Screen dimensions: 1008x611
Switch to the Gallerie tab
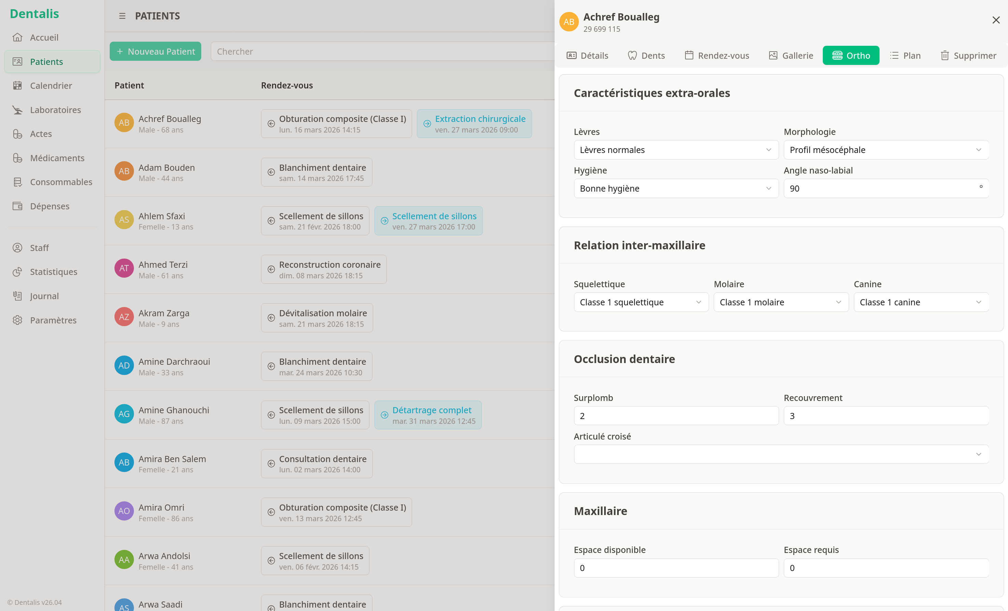pyautogui.click(x=790, y=55)
